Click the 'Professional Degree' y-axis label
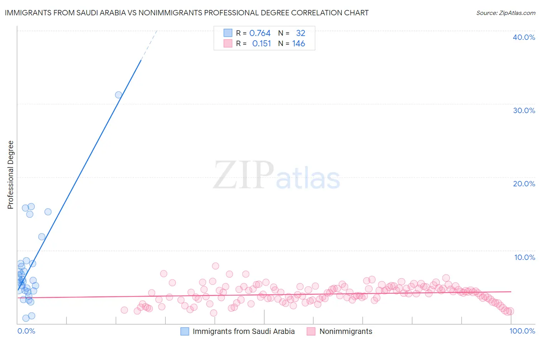Viewport: 540px width, 342px height. click(10, 175)
